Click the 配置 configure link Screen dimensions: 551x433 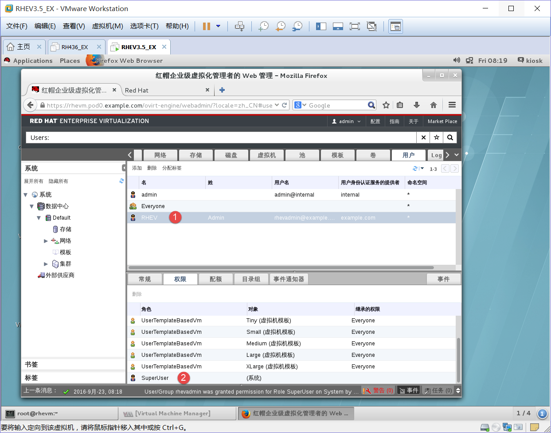375,121
